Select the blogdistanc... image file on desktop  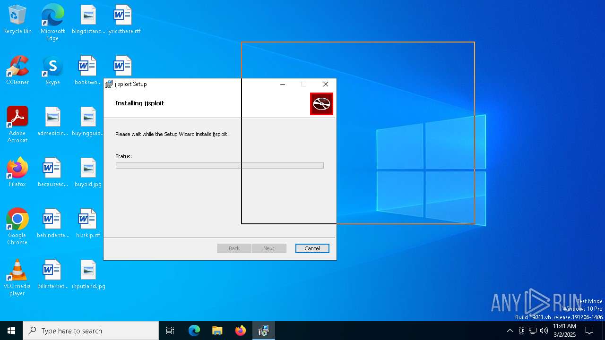click(88, 20)
